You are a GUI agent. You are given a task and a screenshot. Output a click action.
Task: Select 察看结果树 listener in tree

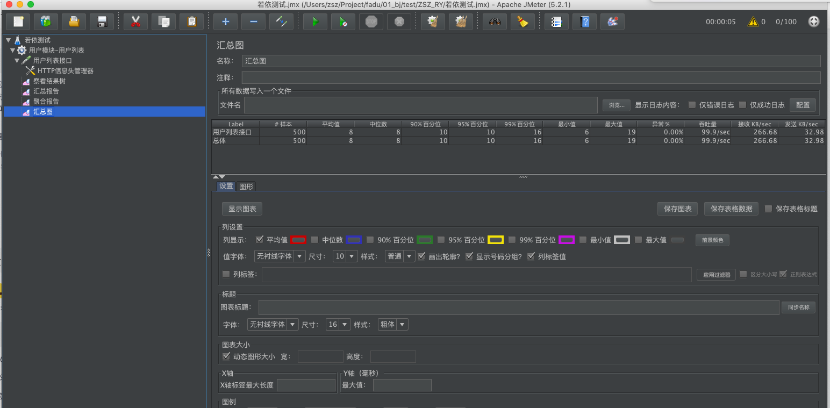[x=49, y=81]
